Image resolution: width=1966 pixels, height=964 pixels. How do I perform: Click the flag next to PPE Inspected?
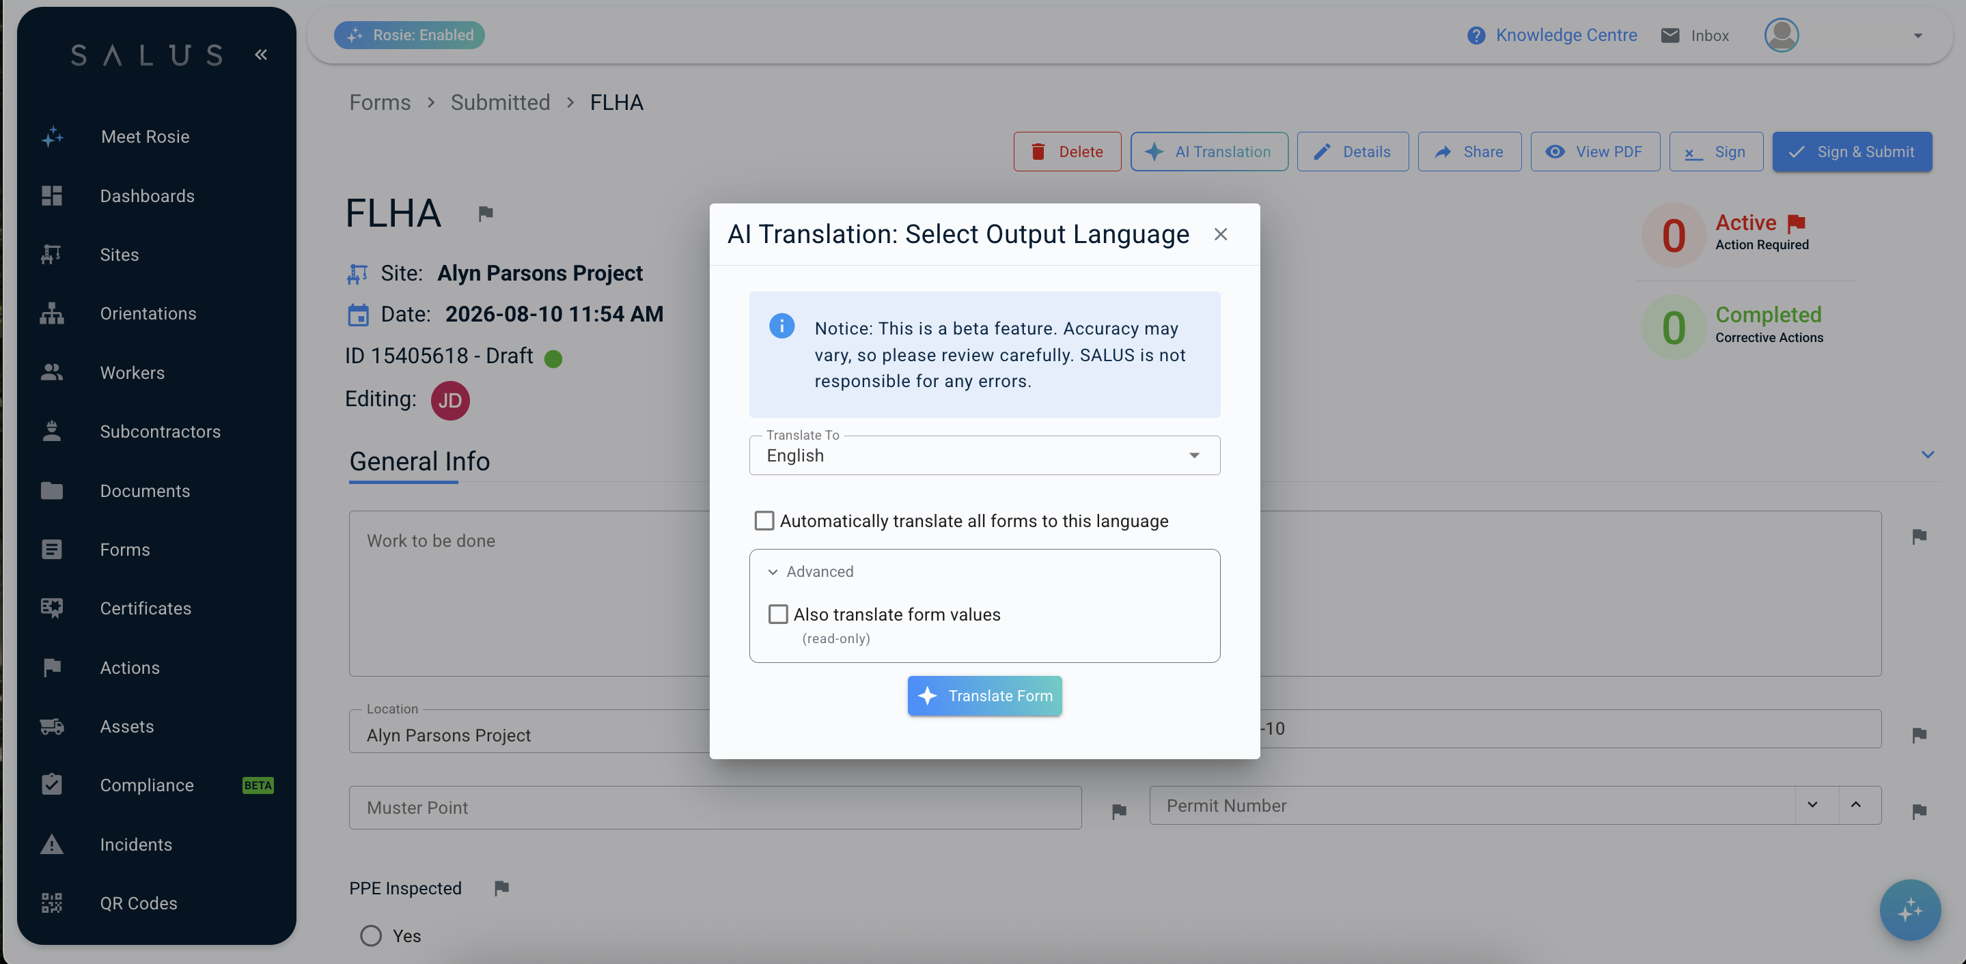(501, 888)
